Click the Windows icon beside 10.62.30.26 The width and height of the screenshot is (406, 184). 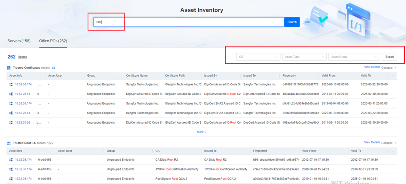11,123
